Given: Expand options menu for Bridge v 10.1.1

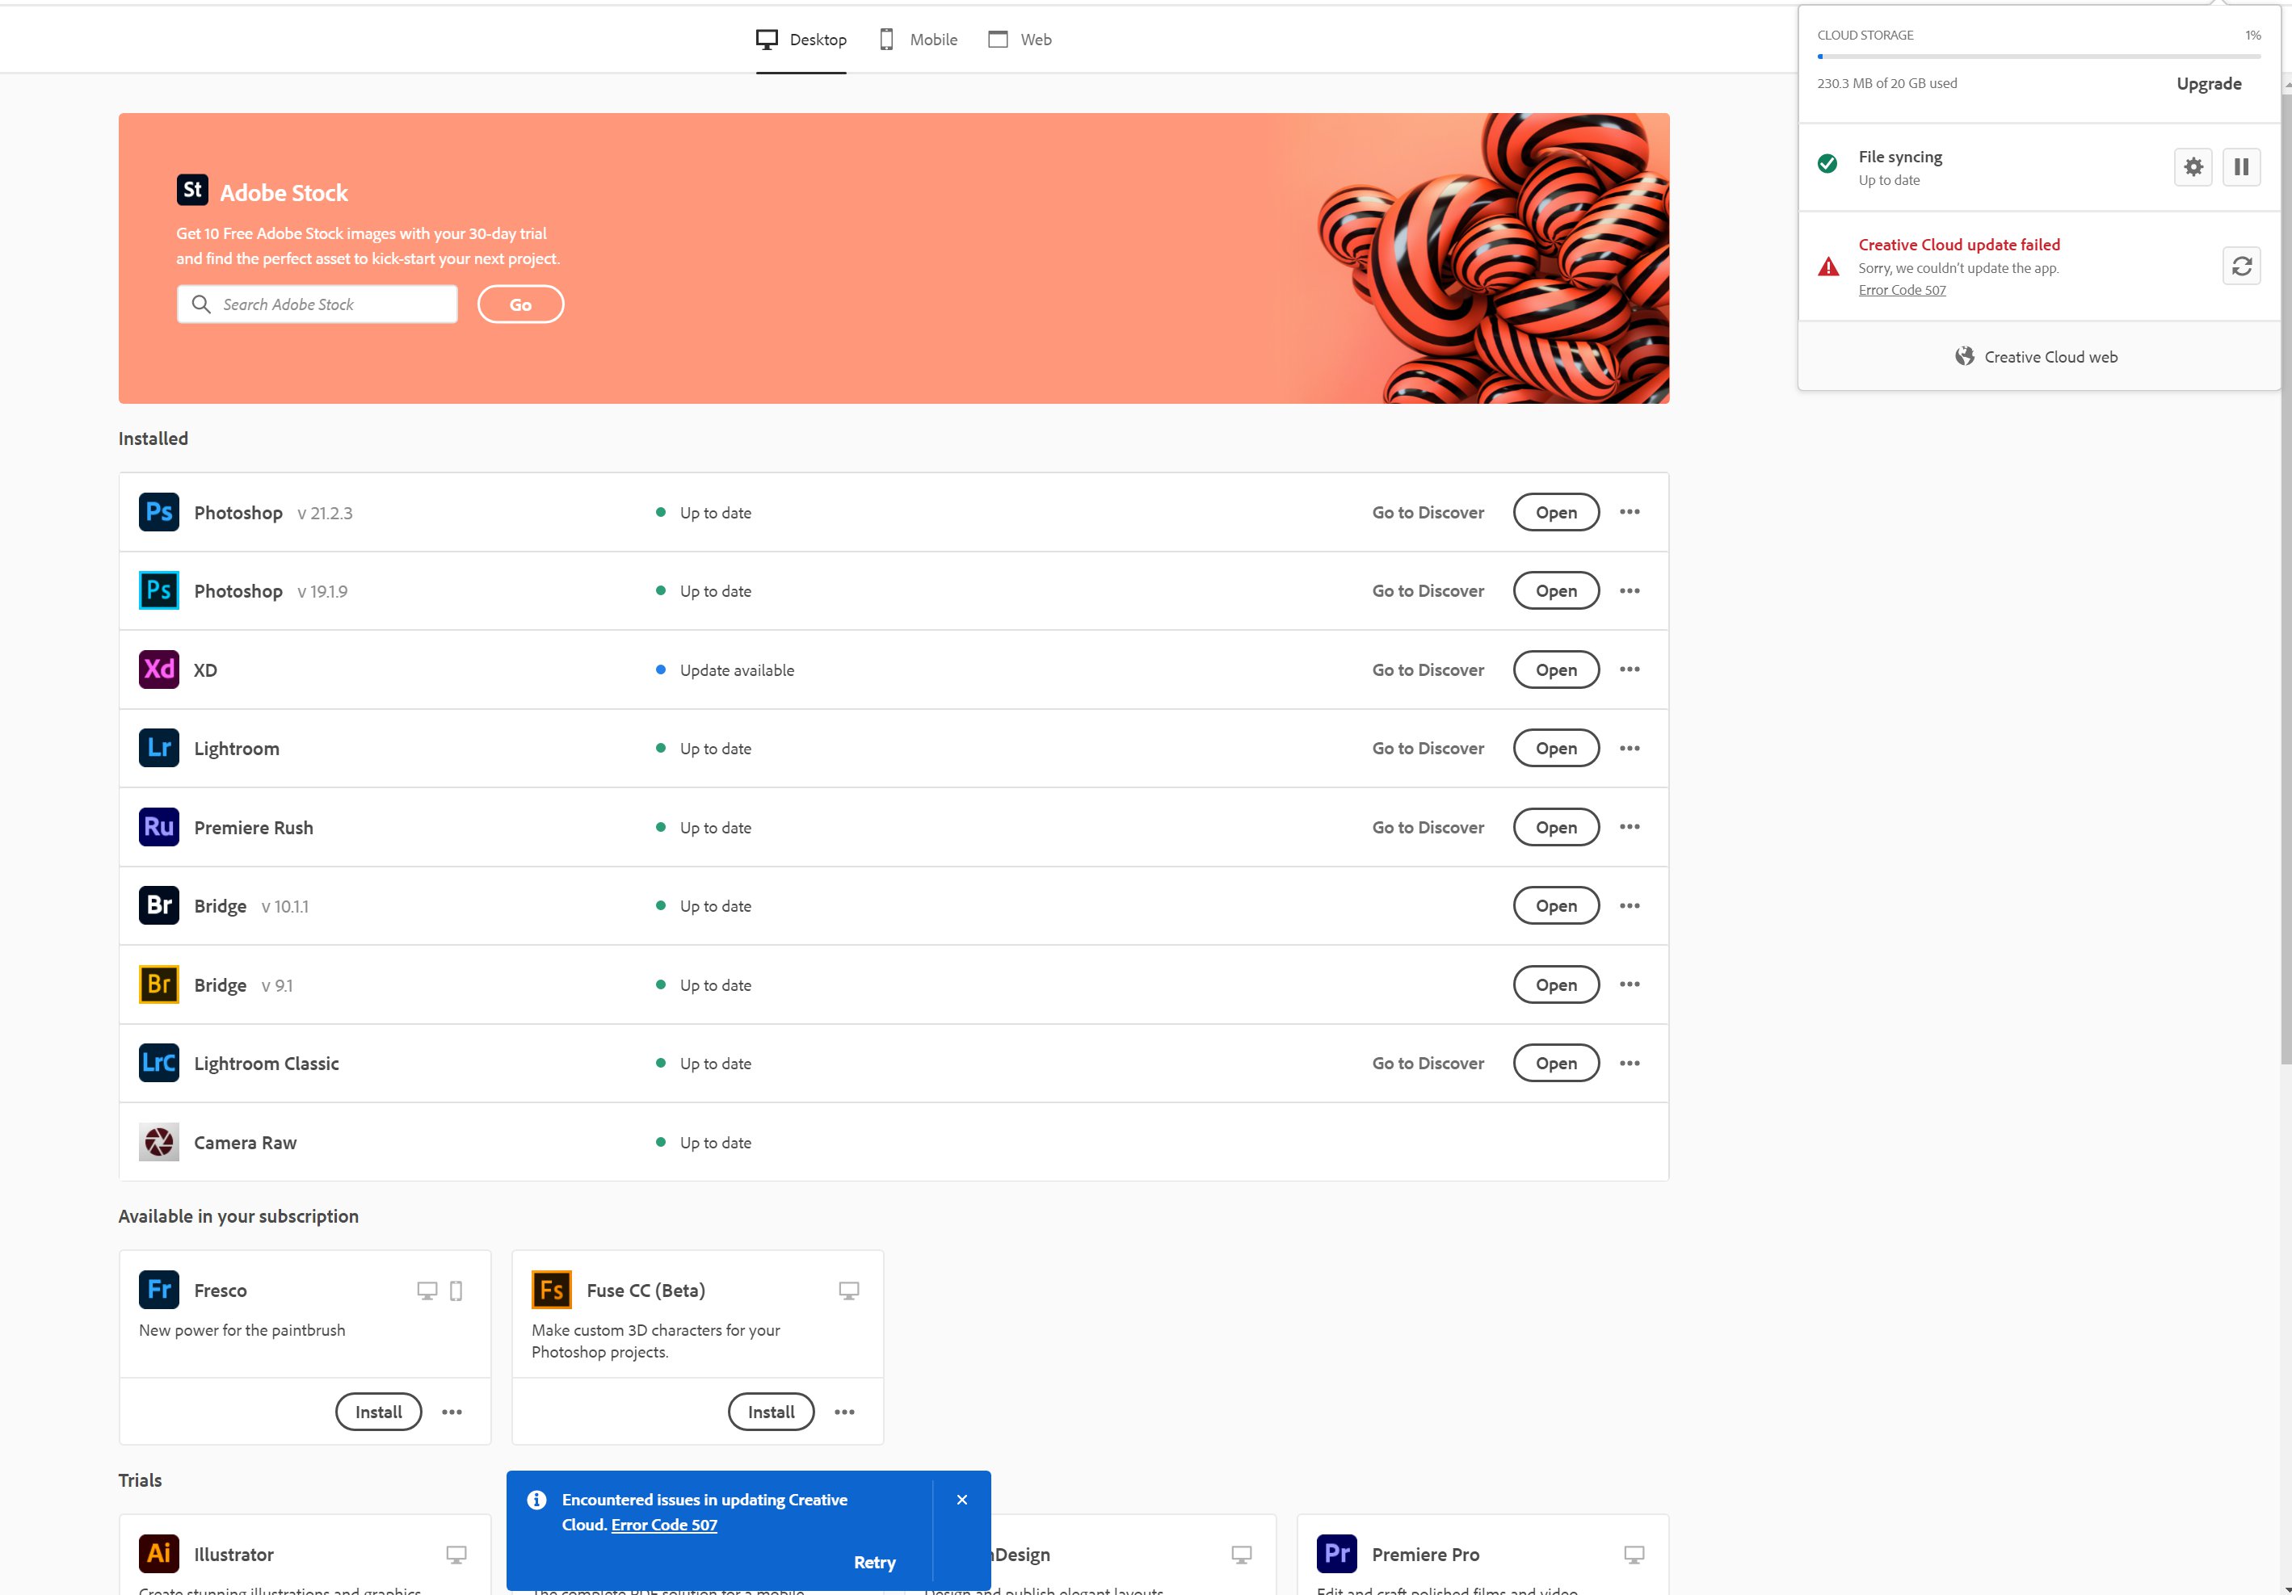Looking at the screenshot, I should pos(1630,905).
